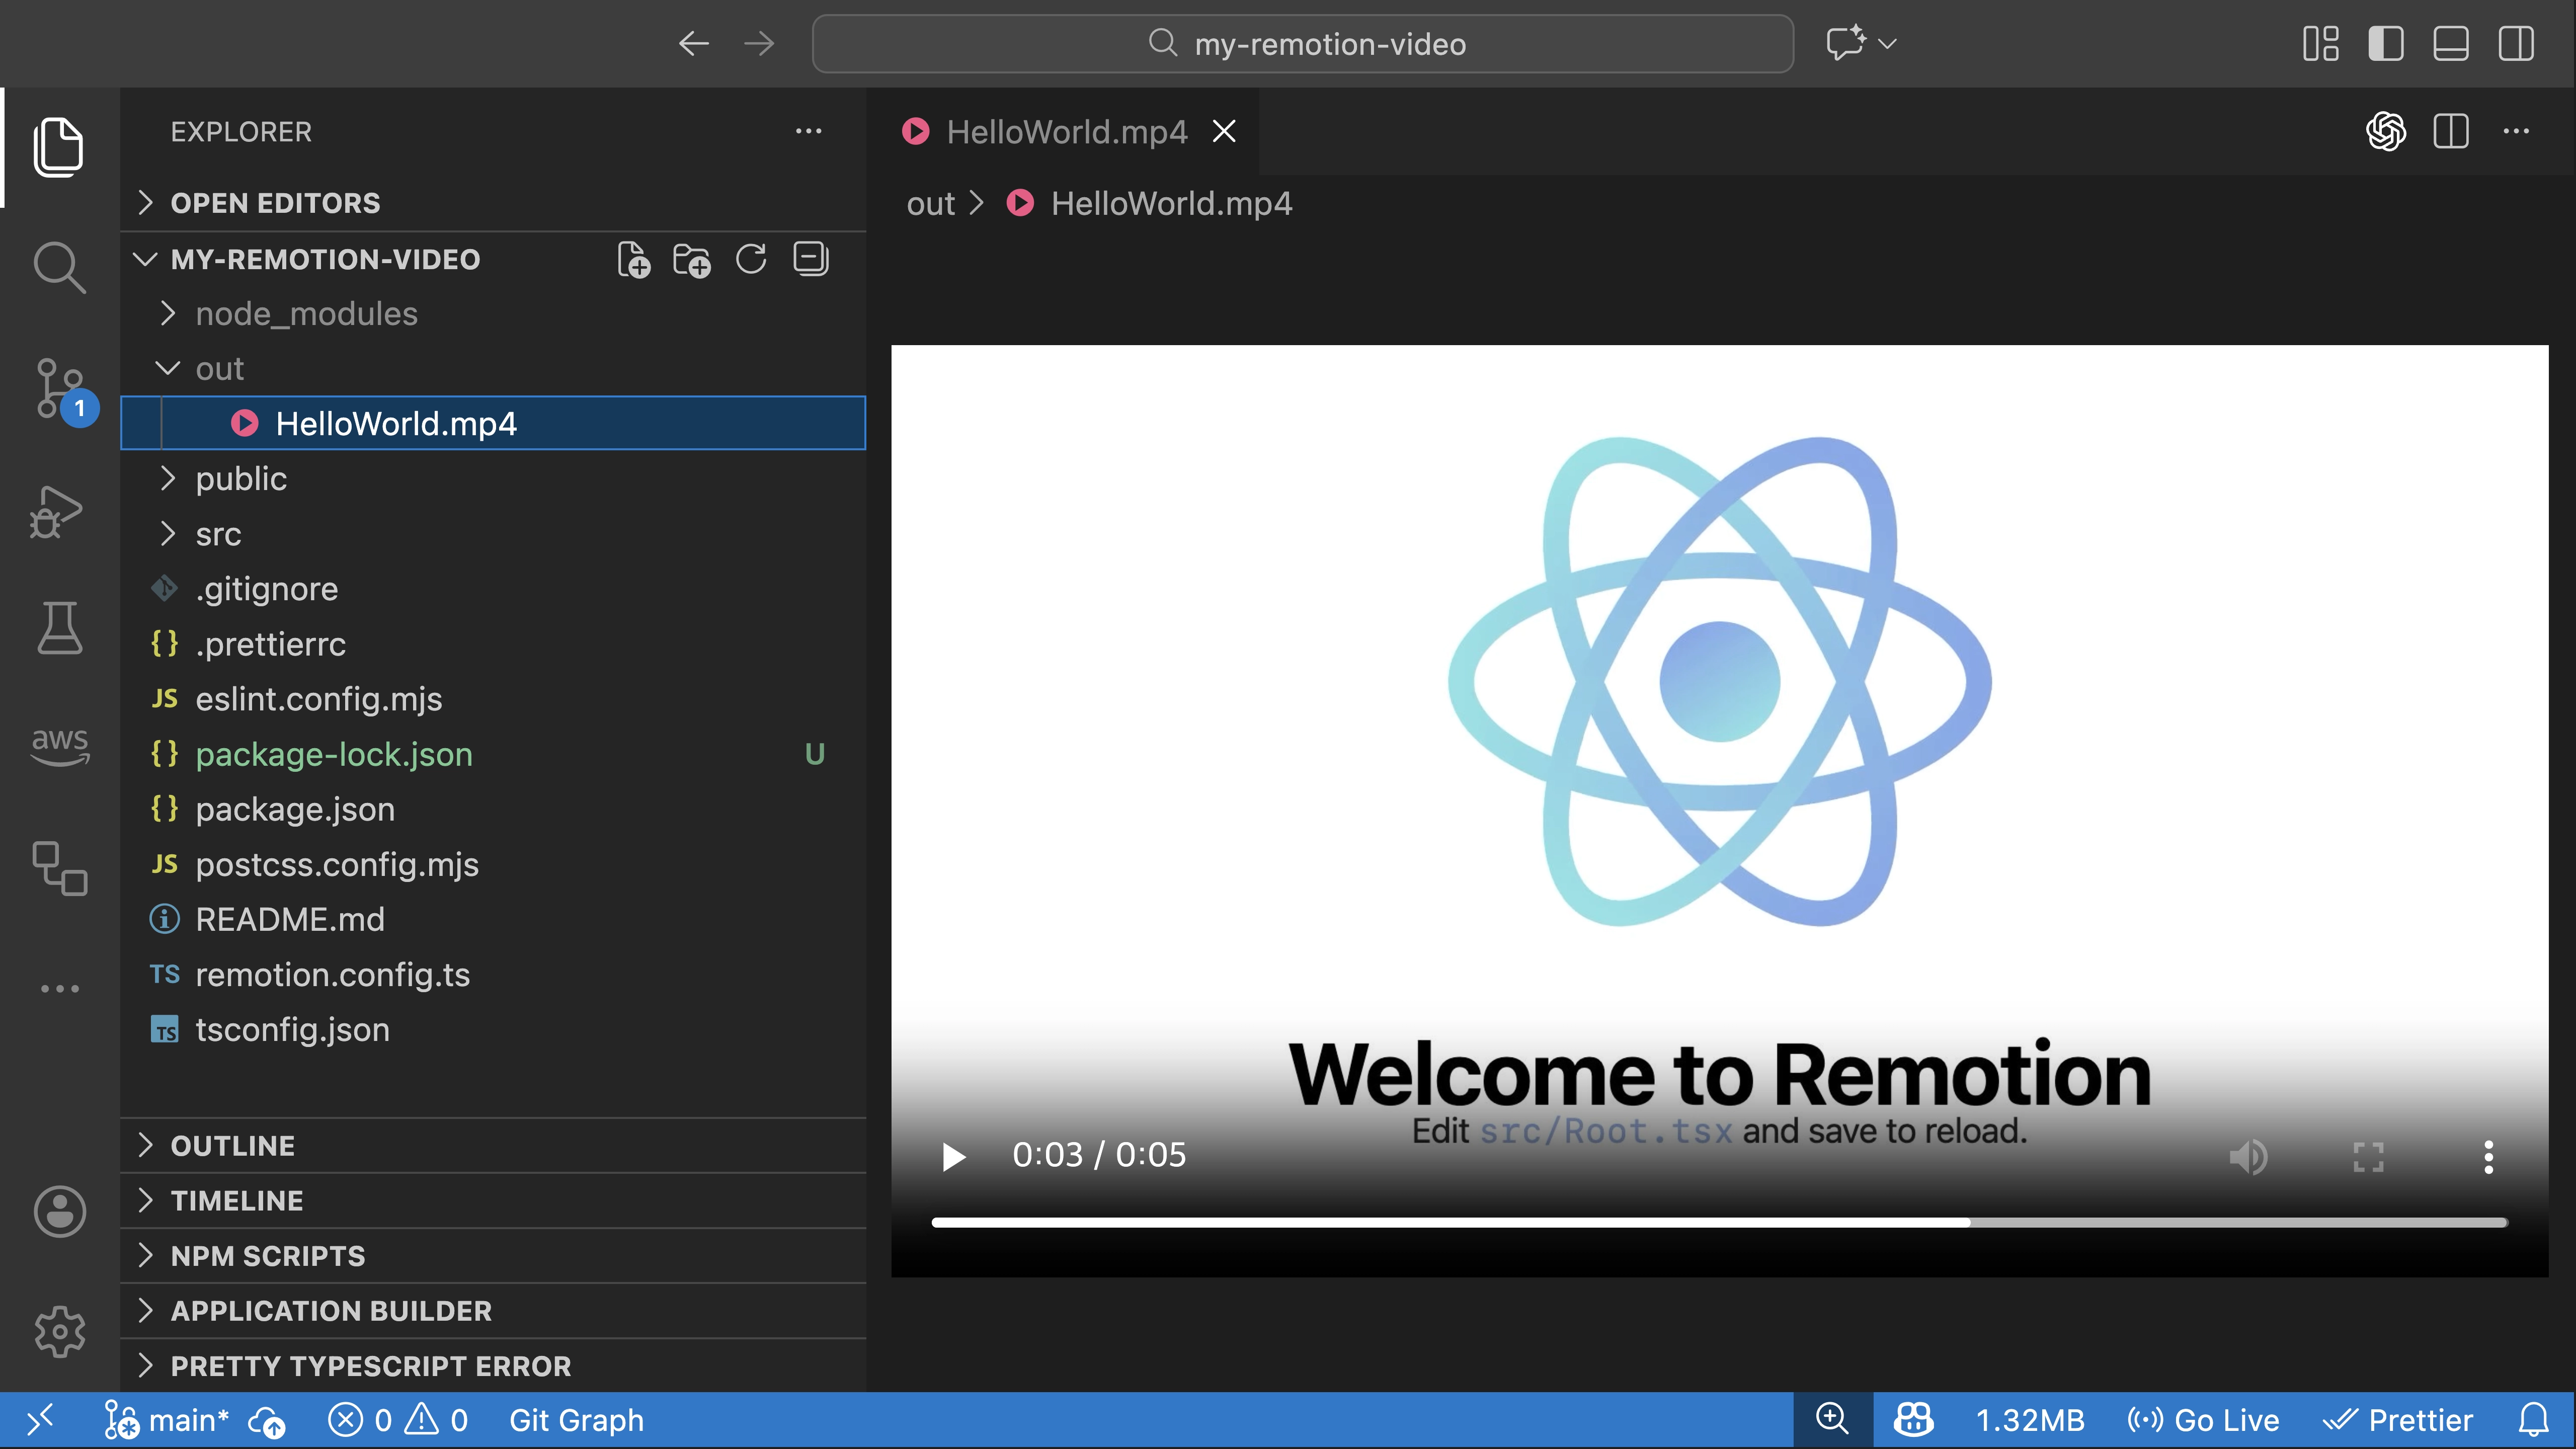
Task: Expand the src folder
Action: 493,534
